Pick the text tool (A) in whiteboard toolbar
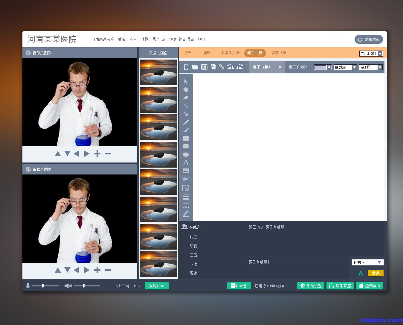This screenshot has width=403, height=325. (x=186, y=162)
